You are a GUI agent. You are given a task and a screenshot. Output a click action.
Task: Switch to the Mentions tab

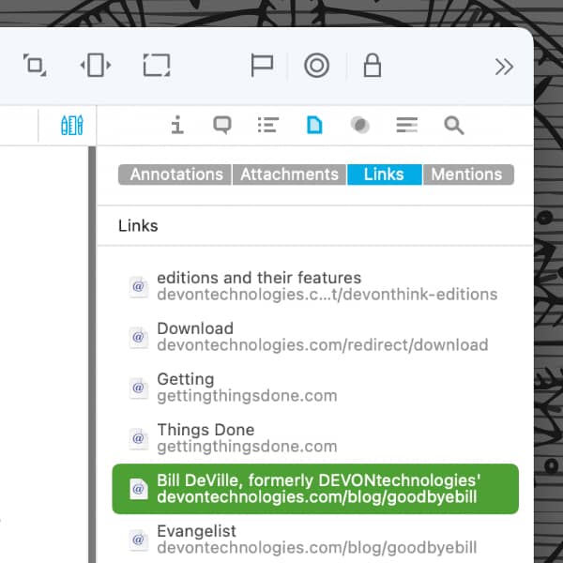coord(468,175)
